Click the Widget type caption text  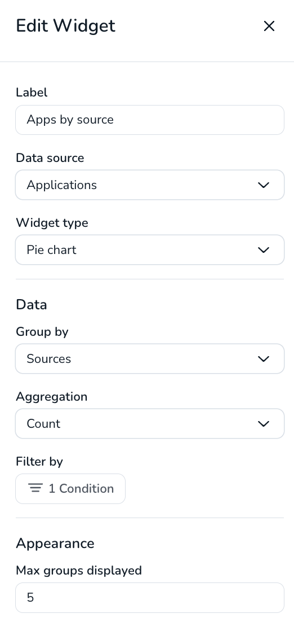(x=52, y=223)
